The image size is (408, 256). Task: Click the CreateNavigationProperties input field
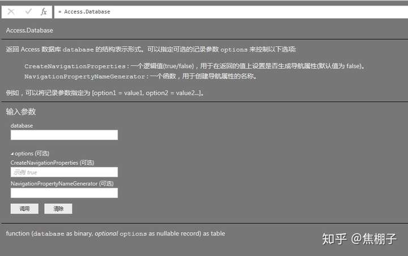tap(64, 172)
